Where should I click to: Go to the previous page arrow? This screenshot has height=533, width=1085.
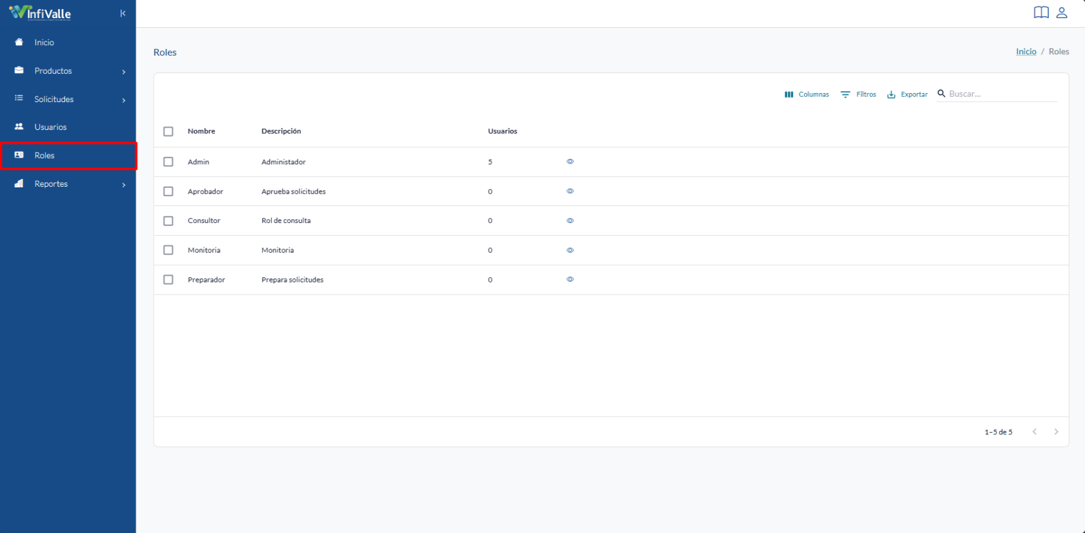[x=1035, y=432]
